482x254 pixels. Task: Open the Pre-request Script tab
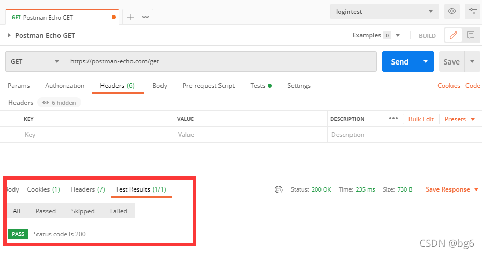209,86
